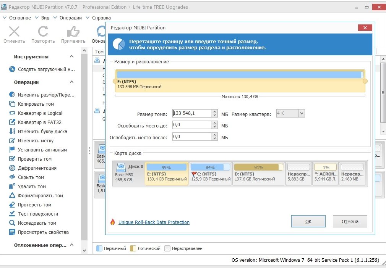Select D: (NTFS) 197,6 GB in disk map
386x269 pixels.
(258, 174)
